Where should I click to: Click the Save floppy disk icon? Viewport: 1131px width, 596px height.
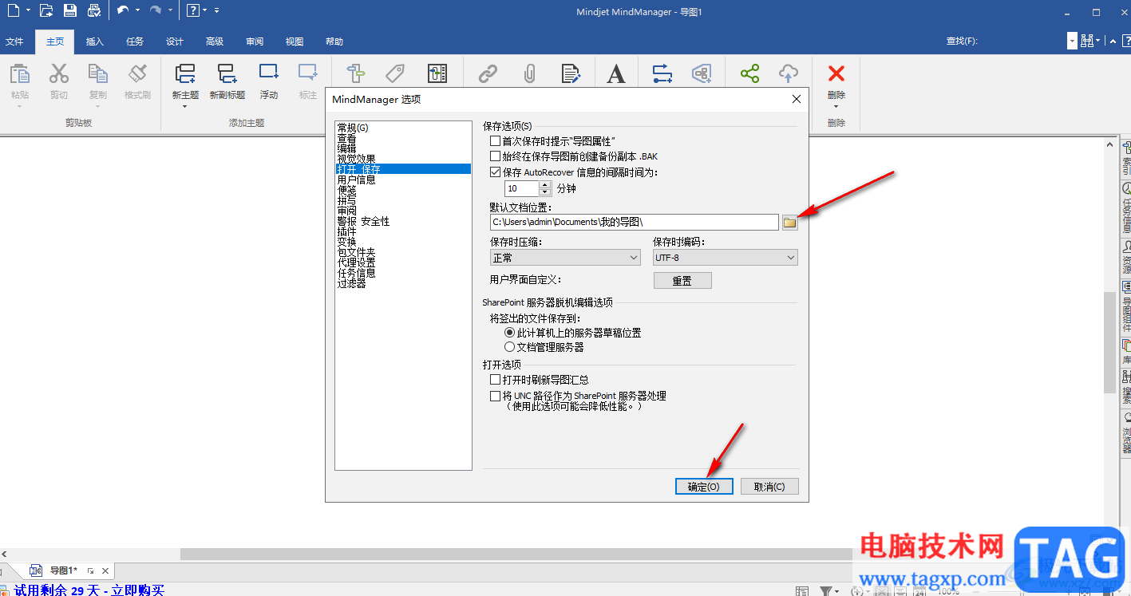pyautogui.click(x=70, y=10)
